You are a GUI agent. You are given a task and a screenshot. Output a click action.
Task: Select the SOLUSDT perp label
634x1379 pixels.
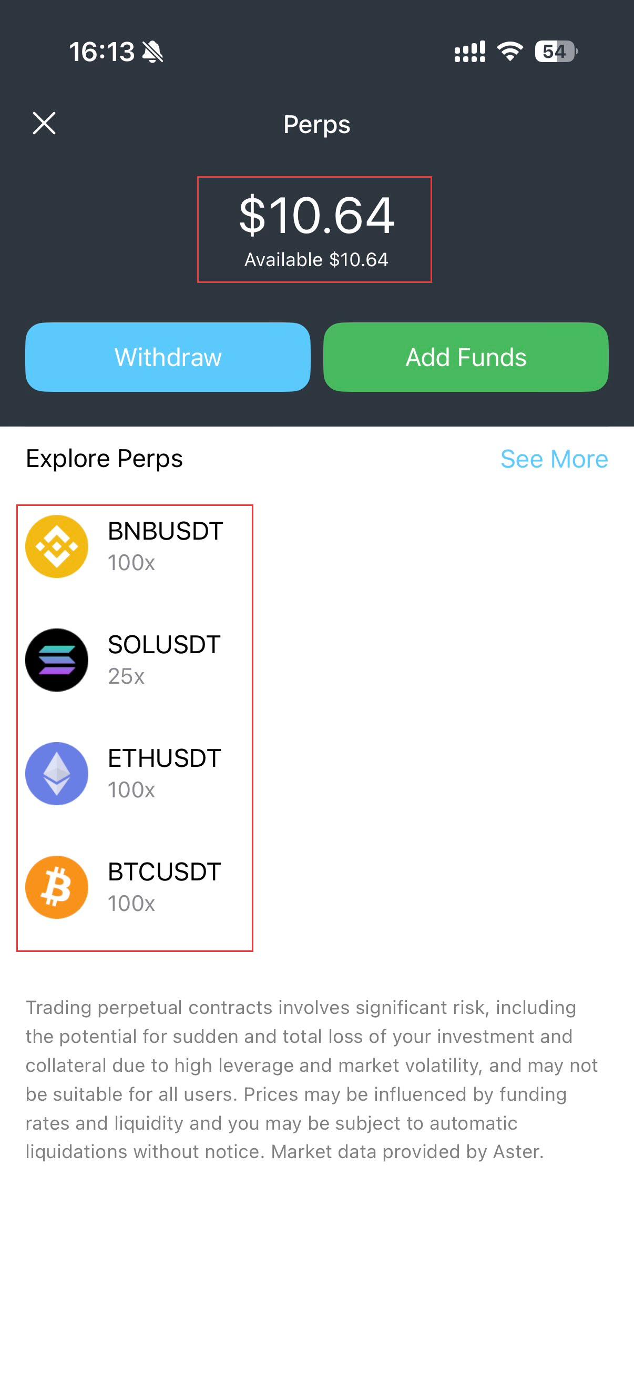[x=164, y=645]
